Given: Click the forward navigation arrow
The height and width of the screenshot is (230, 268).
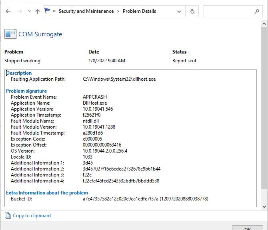Looking at the screenshot, I should (20, 11).
